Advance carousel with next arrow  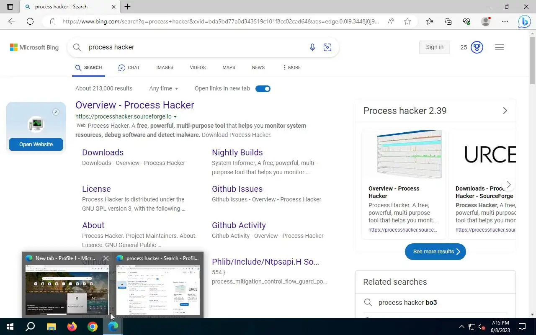pyautogui.click(x=508, y=185)
